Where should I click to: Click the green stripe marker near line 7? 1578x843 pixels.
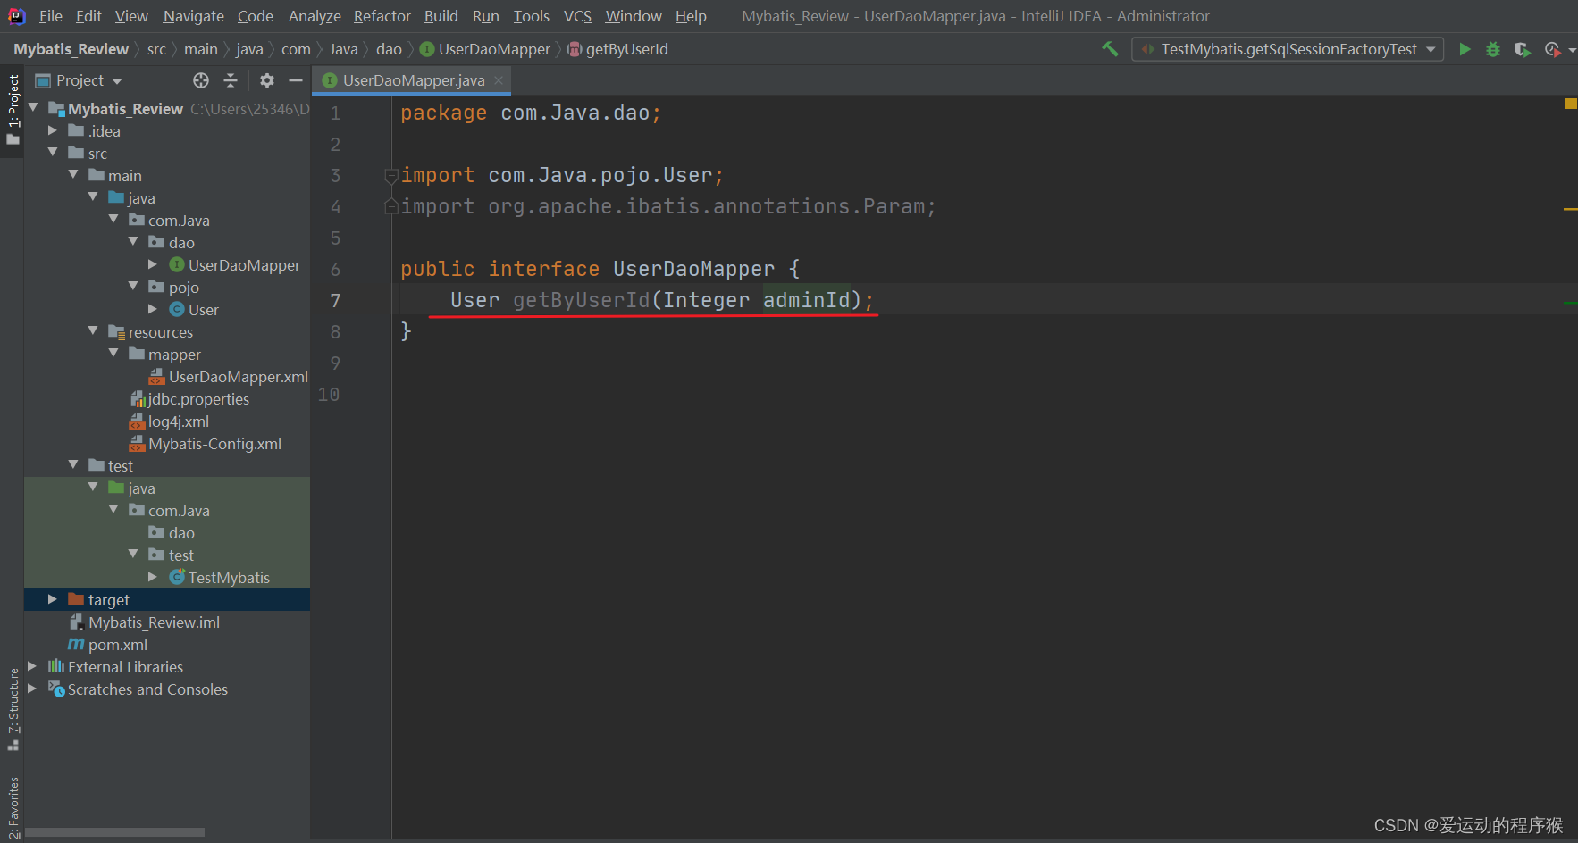pos(1570,303)
